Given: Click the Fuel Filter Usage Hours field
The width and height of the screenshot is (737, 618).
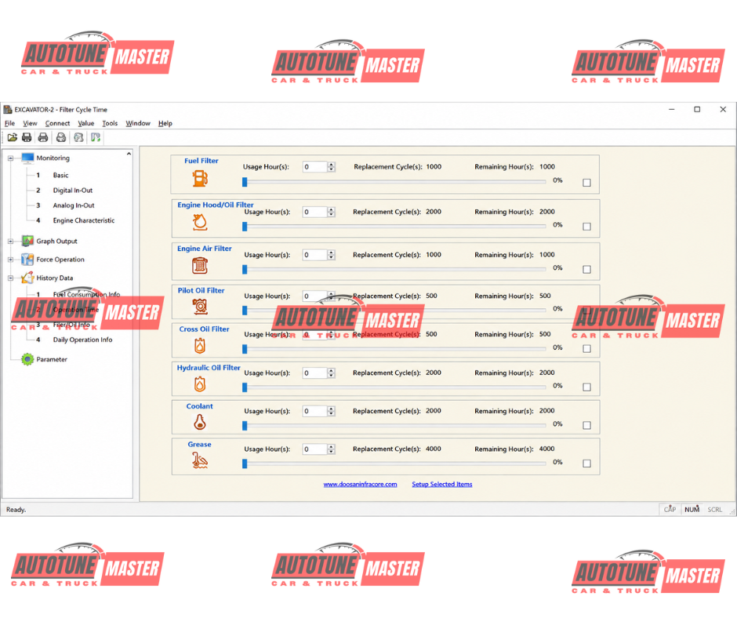Looking at the screenshot, I should click(x=314, y=167).
